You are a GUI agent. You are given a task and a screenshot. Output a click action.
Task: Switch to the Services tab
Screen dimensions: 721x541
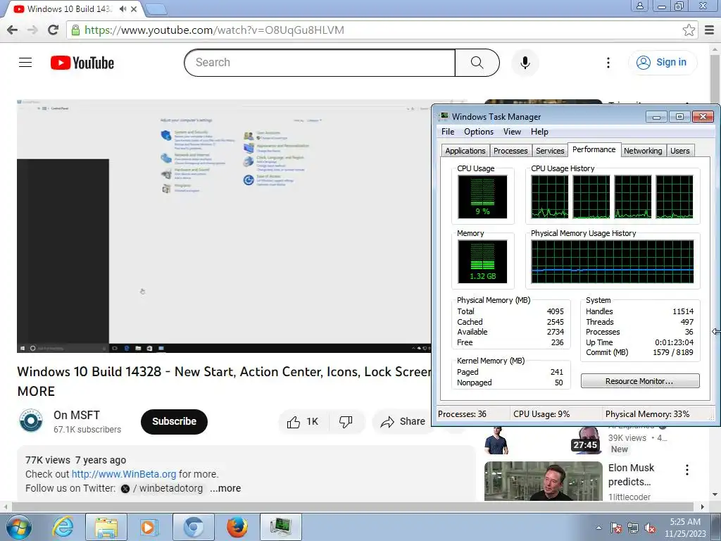(x=550, y=151)
